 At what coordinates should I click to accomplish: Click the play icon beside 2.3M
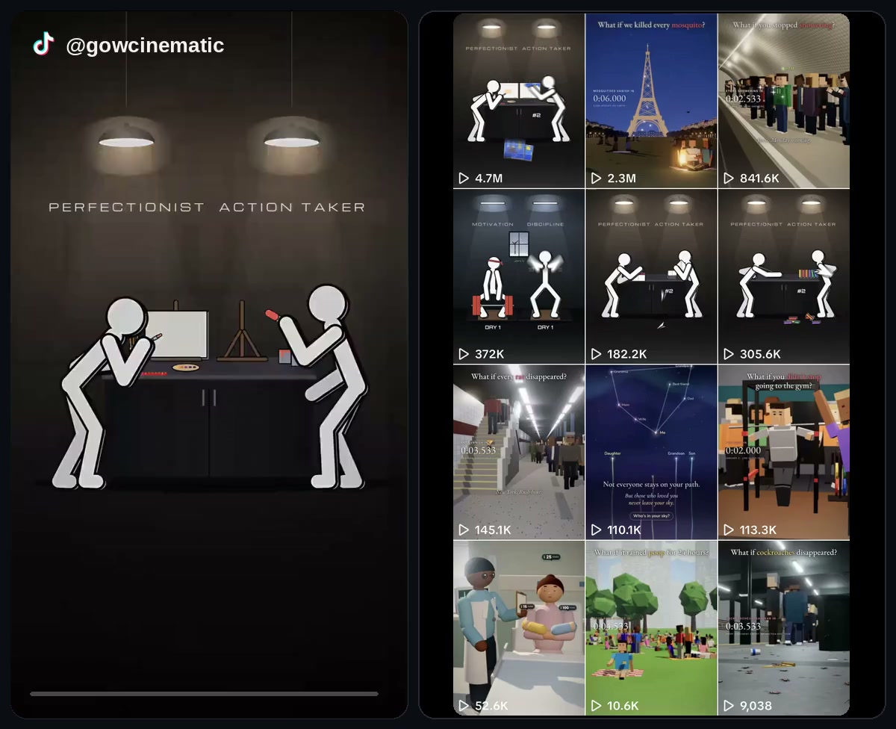[x=596, y=179]
